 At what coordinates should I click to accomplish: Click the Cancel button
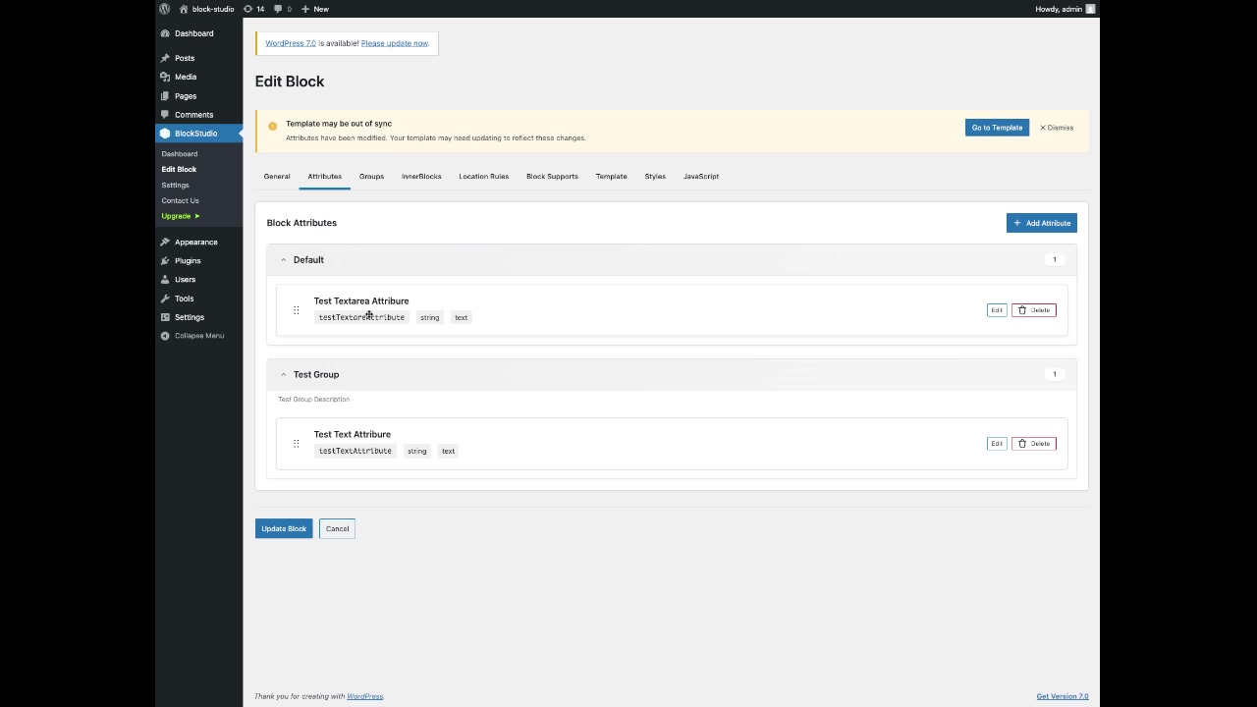[337, 529]
